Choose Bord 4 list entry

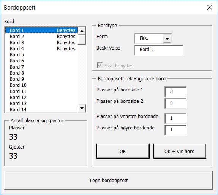point(41,49)
